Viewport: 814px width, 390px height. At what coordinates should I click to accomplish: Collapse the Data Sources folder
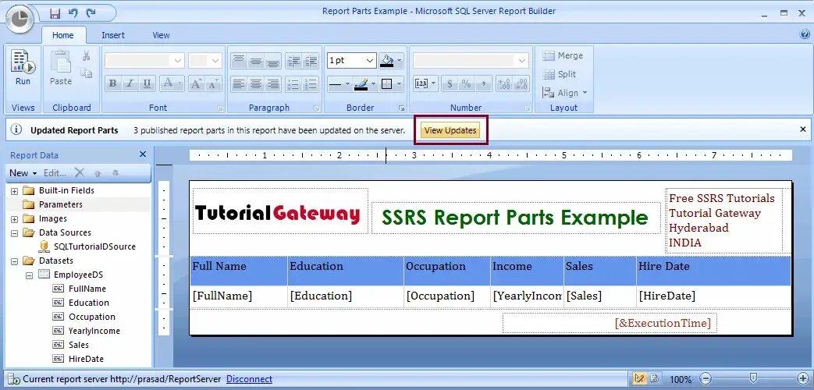click(x=14, y=233)
